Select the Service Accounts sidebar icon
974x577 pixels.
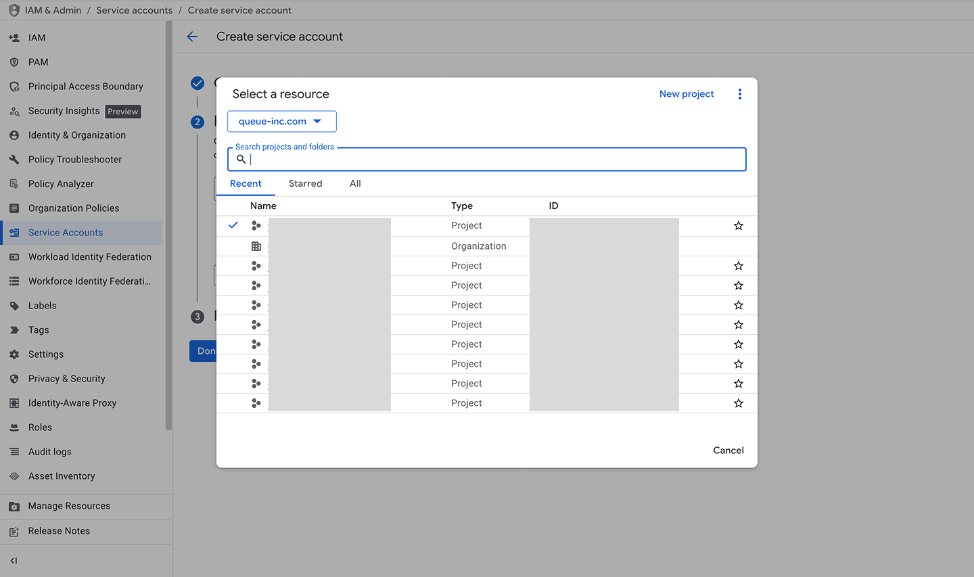[x=13, y=232]
